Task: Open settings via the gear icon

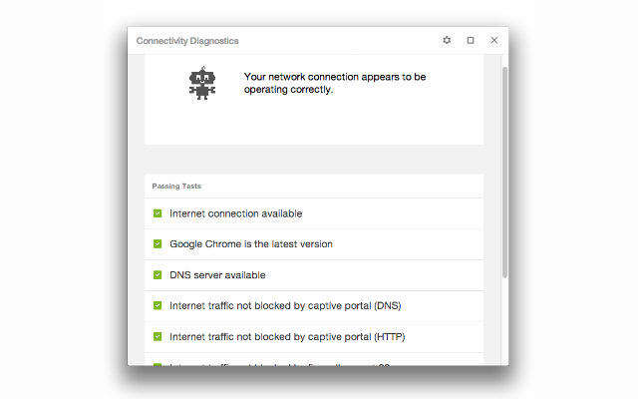Action: click(447, 41)
